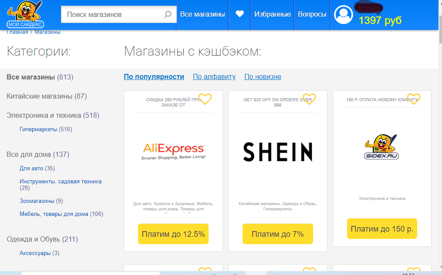Click AliExpress promo text Скидка 250 рублей
The width and height of the screenshot is (442, 275).
[173, 103]
